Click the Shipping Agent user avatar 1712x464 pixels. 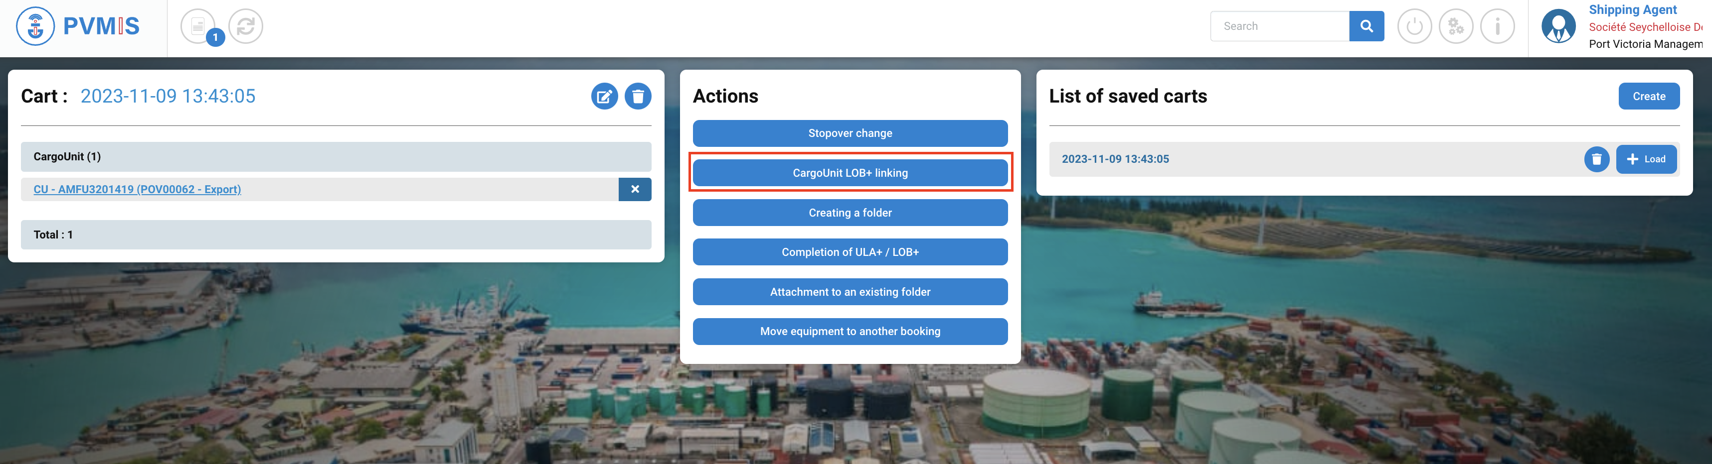point(1558,26)
